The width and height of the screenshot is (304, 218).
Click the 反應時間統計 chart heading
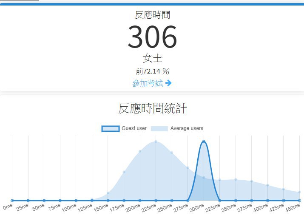[152, 109]
